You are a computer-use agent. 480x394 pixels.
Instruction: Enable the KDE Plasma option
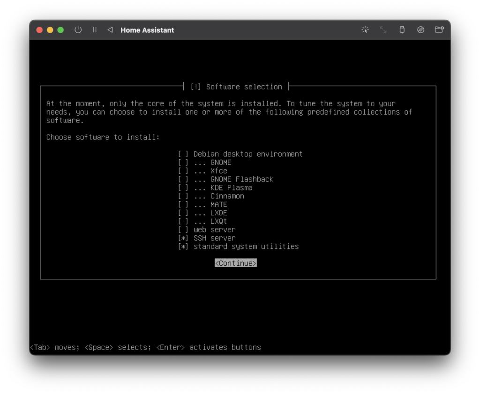pyautogui.click(x=183, y=188)
